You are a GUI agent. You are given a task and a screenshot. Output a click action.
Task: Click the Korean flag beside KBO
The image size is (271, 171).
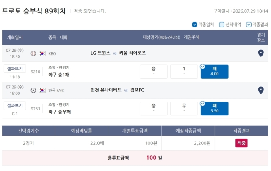[42, 53]
